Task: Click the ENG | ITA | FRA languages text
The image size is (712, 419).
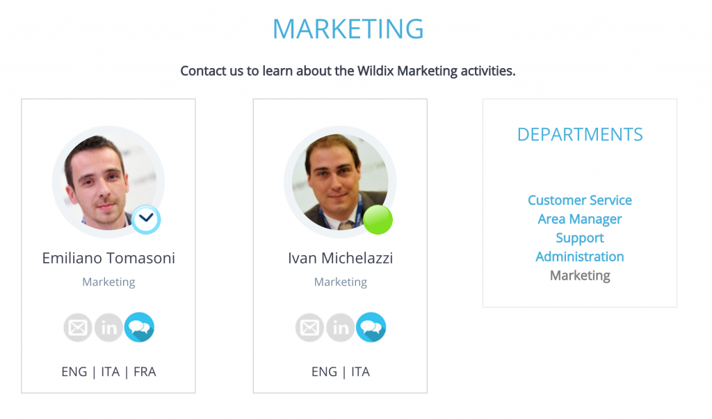Action: pyautogui.click(x=108, y=372)
